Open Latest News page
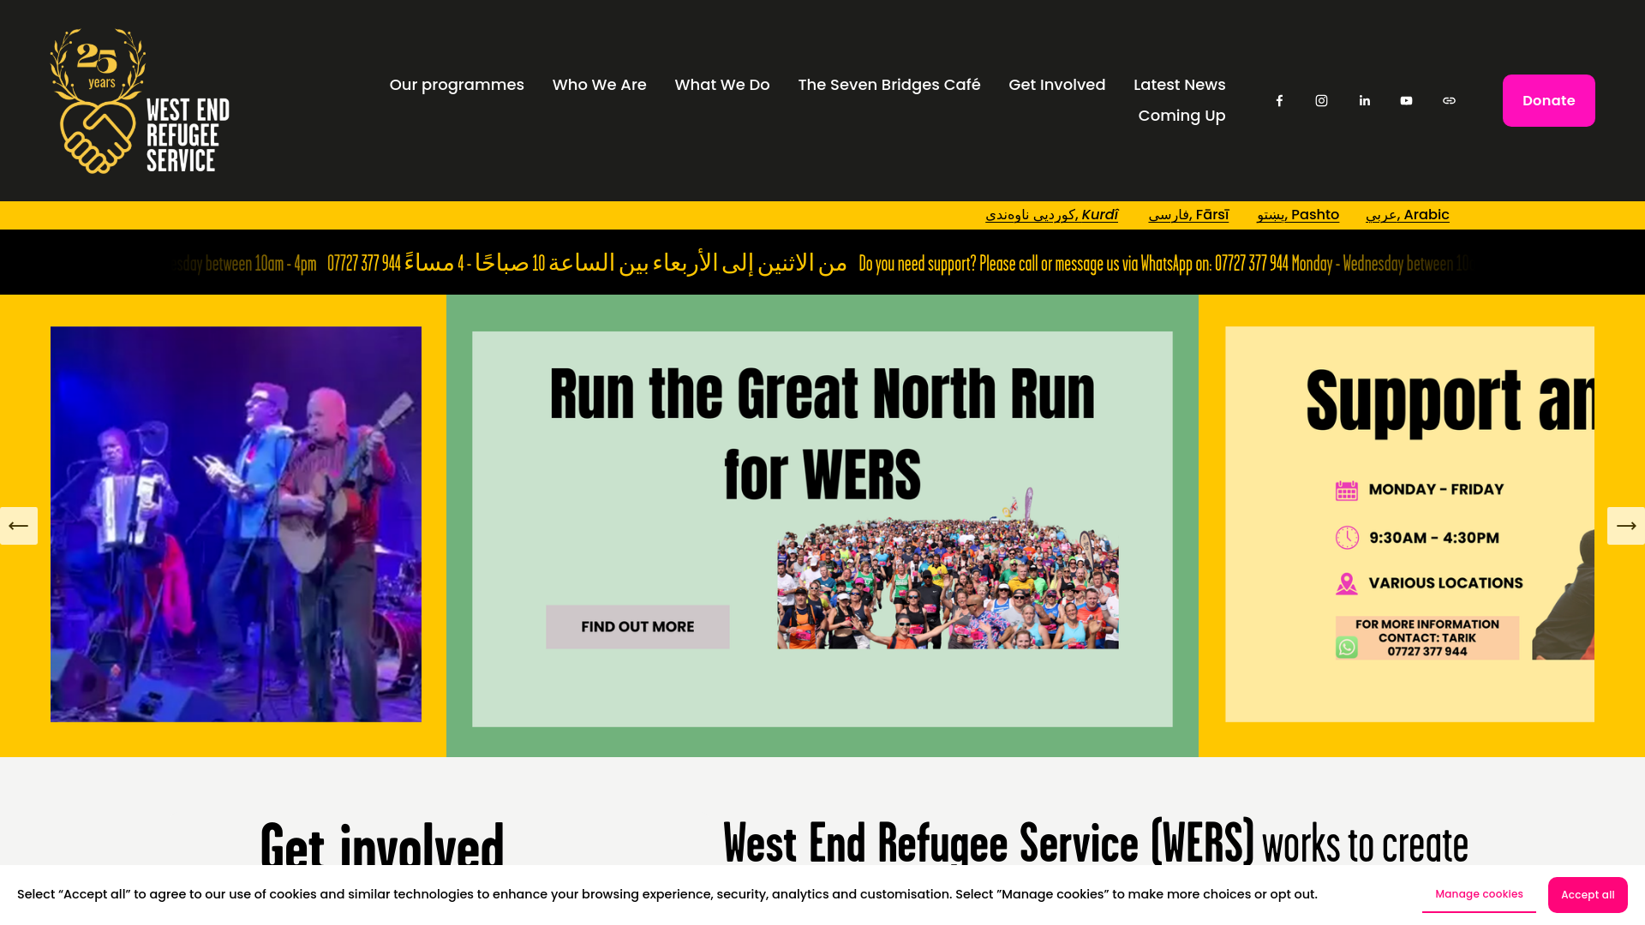1645x925 pixels. 1179,85
